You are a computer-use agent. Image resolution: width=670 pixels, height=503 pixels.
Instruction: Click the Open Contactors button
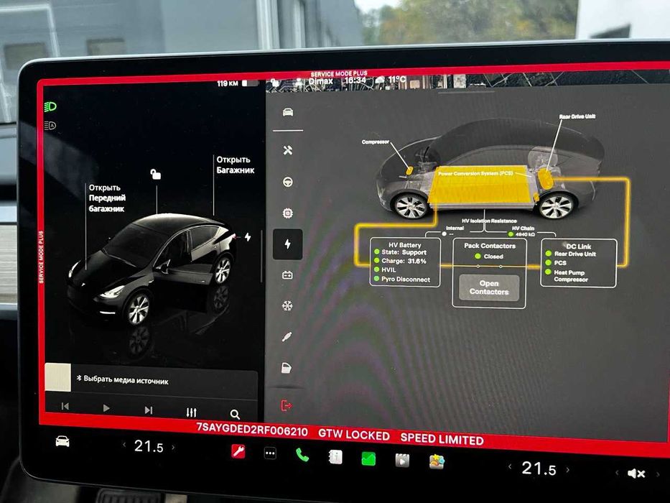click(x=489, y=287)
